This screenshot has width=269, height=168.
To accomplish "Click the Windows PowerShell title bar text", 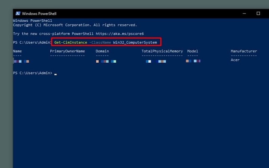I will pyautogui.click(x=39, y=14).
